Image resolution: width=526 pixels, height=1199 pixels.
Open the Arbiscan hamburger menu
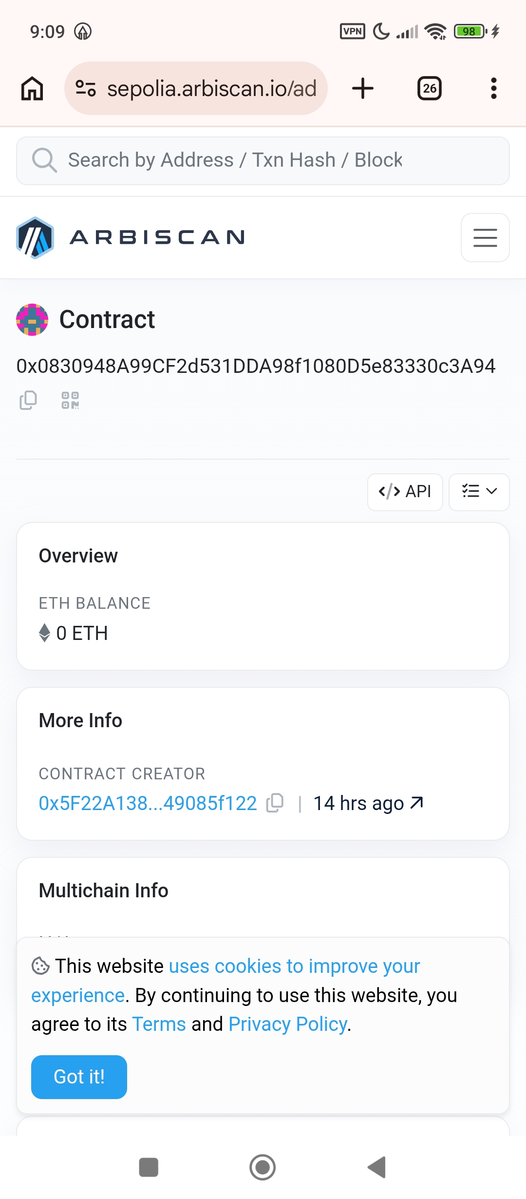pos(485,237)
